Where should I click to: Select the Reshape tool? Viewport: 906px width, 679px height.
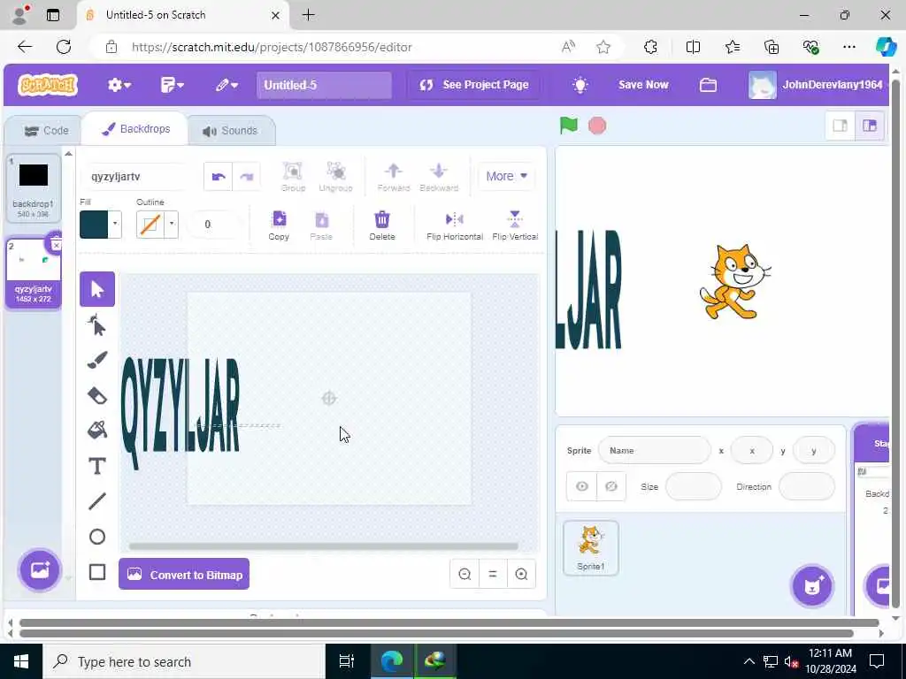coord(97,325)
